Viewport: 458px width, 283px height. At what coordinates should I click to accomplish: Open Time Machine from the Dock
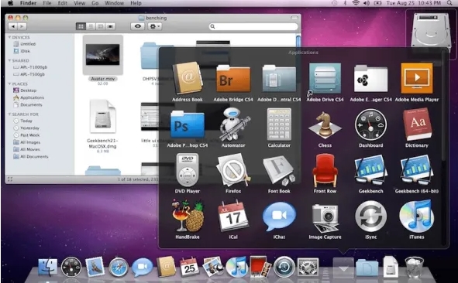(x=284, y=267)
